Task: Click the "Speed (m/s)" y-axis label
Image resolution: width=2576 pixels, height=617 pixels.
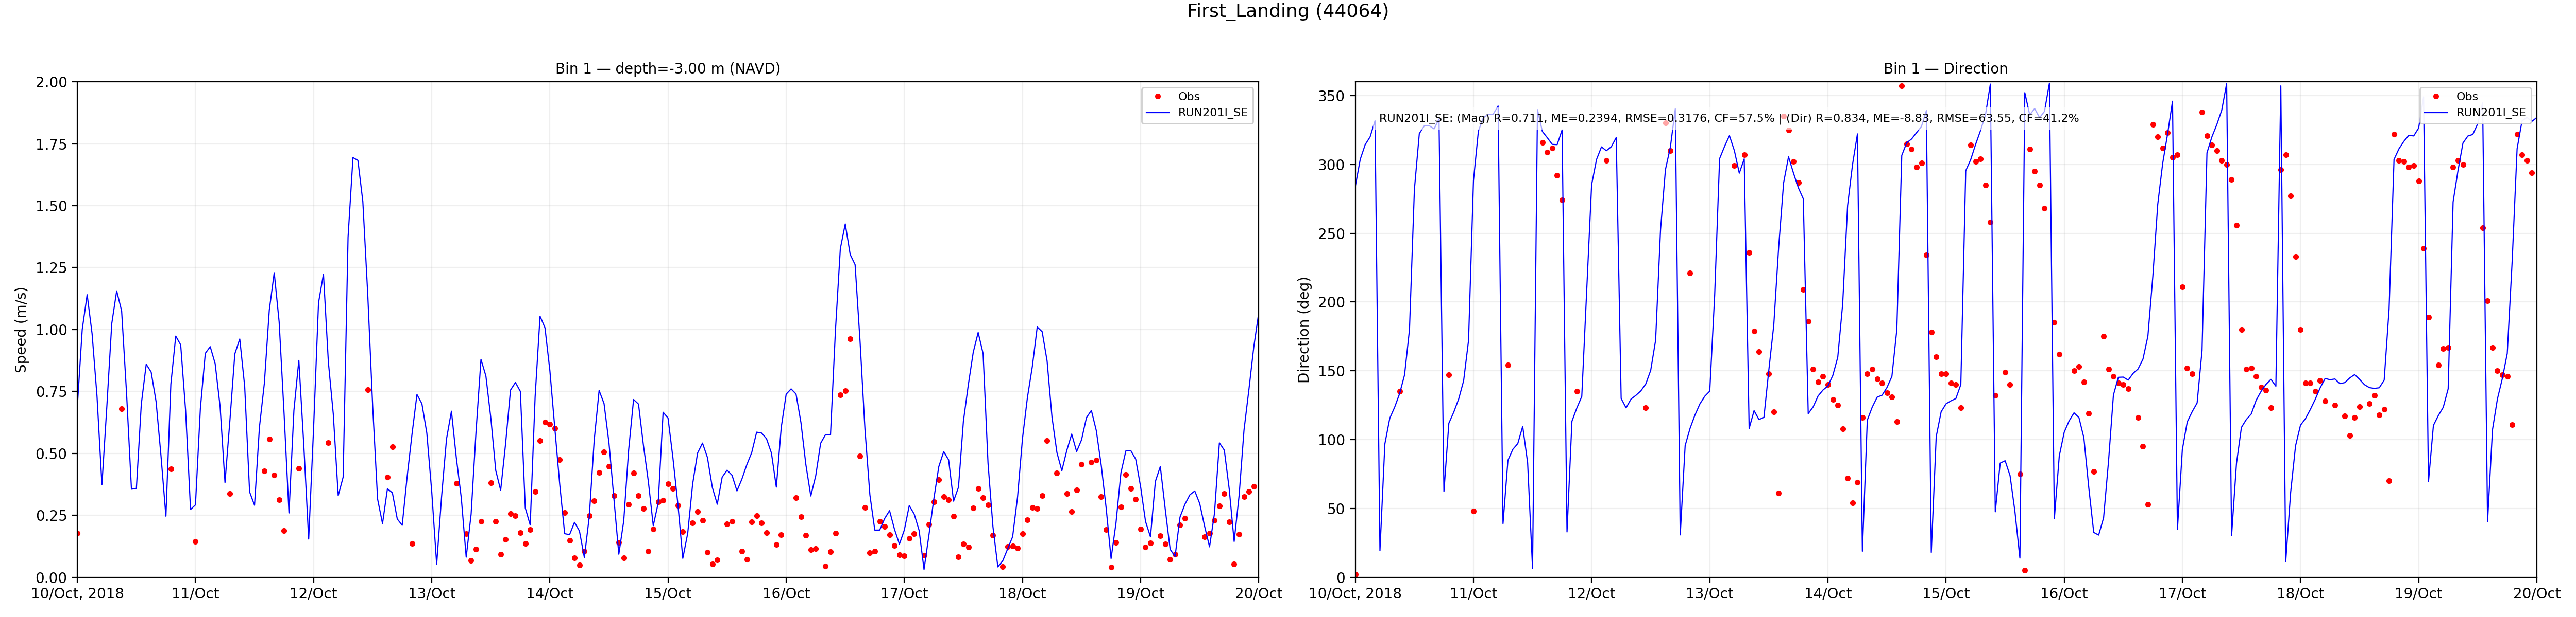Action: (21, 330)
